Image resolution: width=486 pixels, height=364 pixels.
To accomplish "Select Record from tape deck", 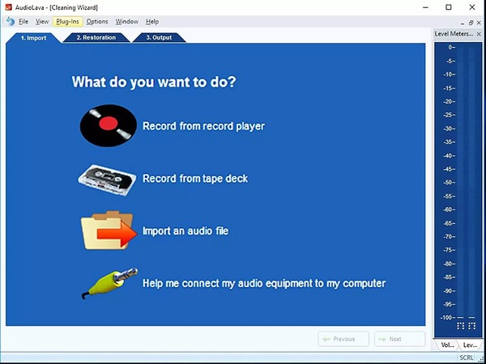I will [195, 178].
